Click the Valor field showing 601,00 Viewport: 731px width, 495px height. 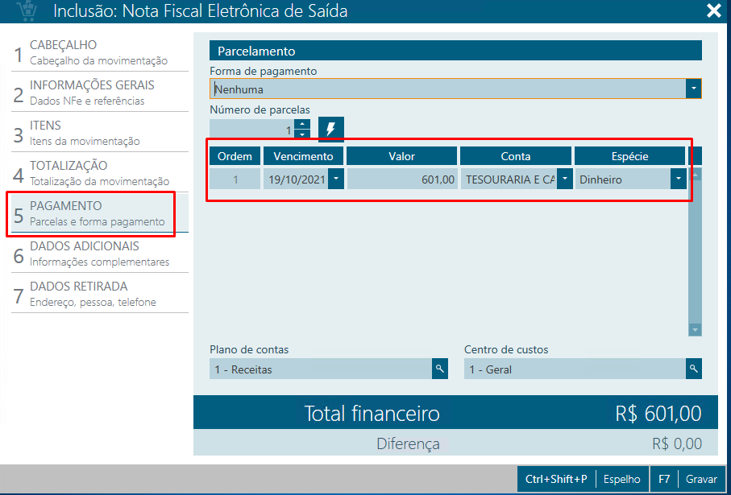(402, 179)
